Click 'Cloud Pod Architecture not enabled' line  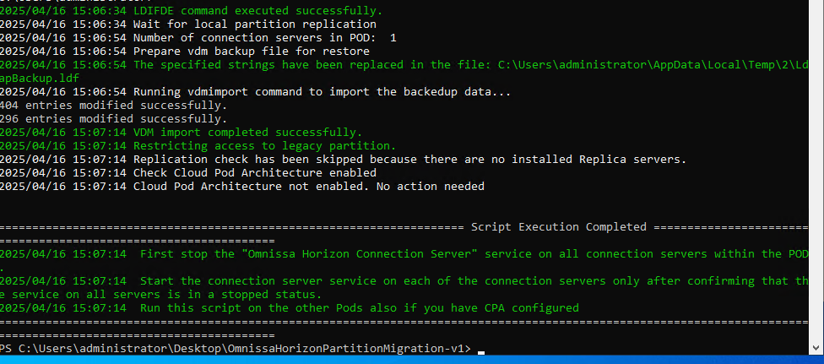(x=242, y=187)
